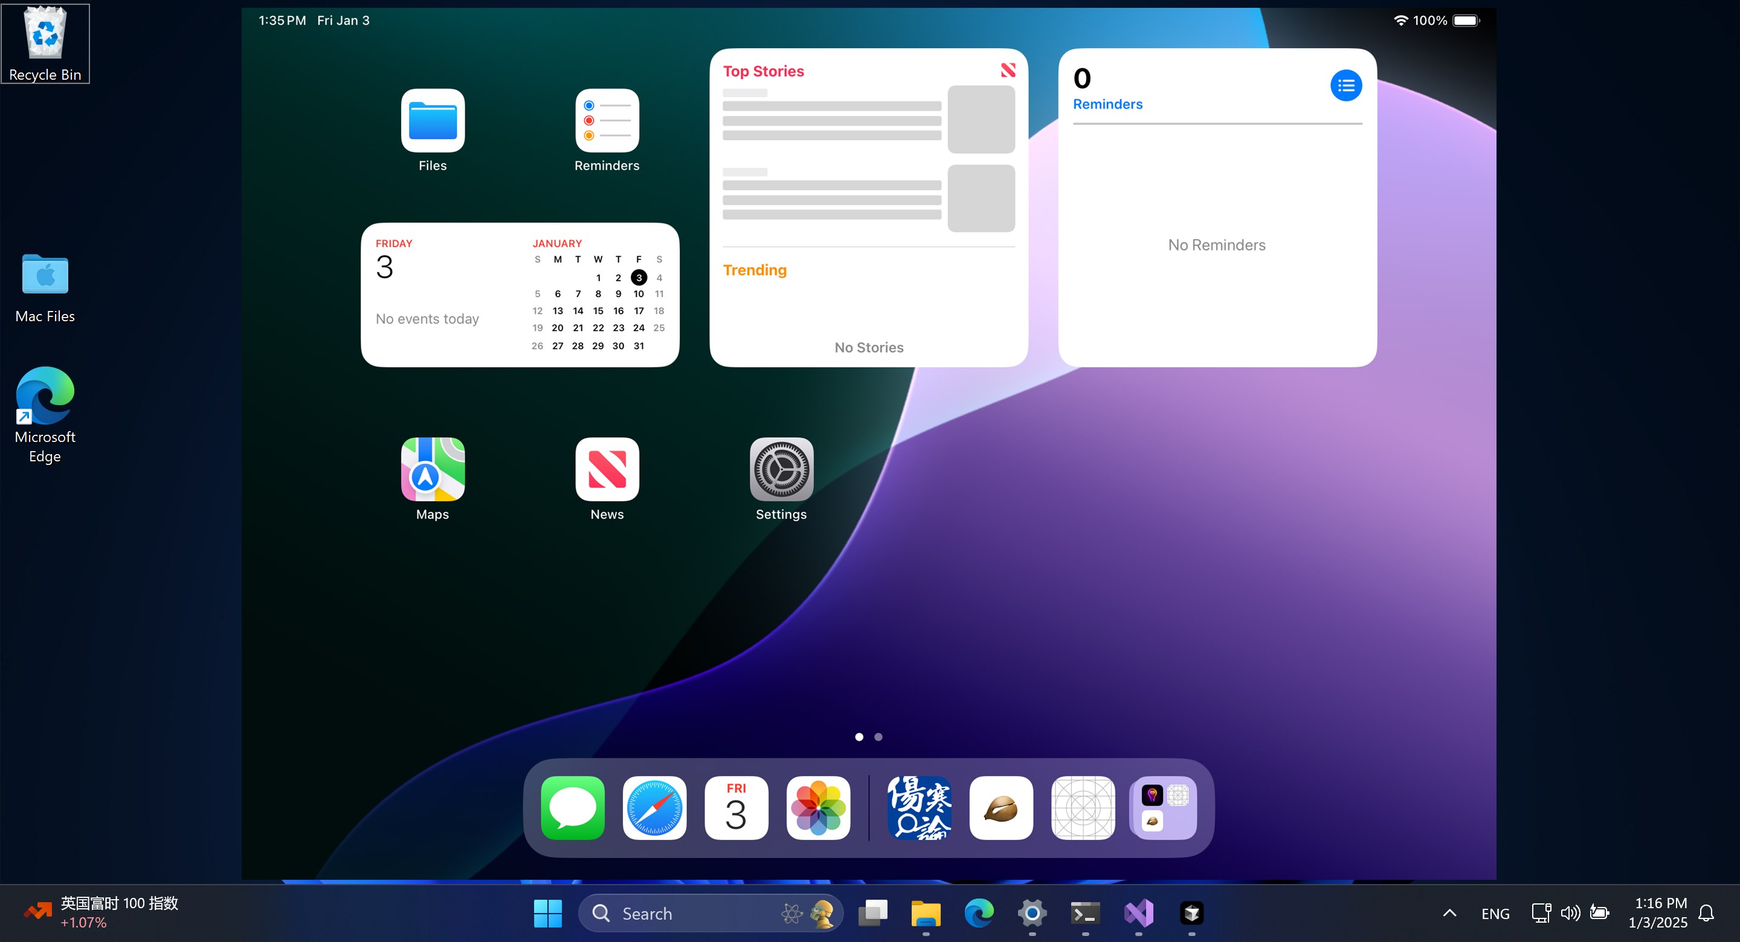1740x942 pixels.
Task: Open Maps on the home screen
Action: [x=433, y=469]
